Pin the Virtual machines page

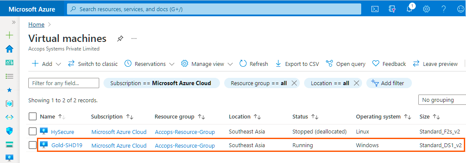[x=120, y=39]
